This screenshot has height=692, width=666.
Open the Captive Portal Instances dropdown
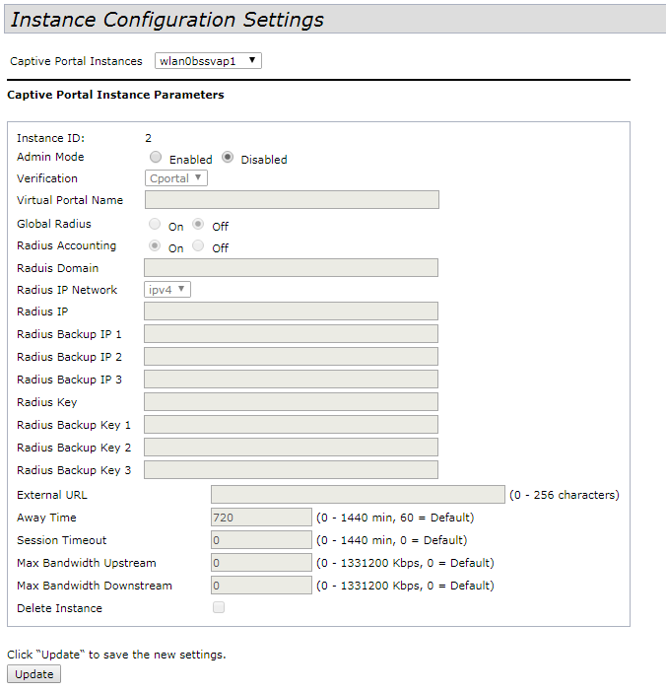pos(209,61)
